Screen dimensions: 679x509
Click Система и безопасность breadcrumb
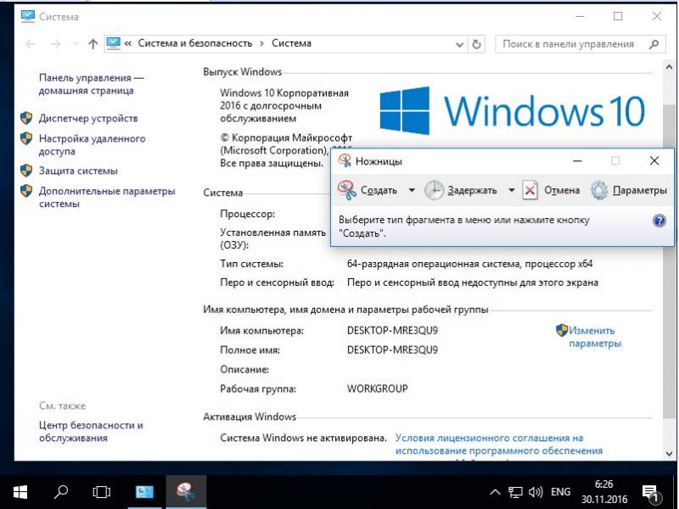coord(195,43)
